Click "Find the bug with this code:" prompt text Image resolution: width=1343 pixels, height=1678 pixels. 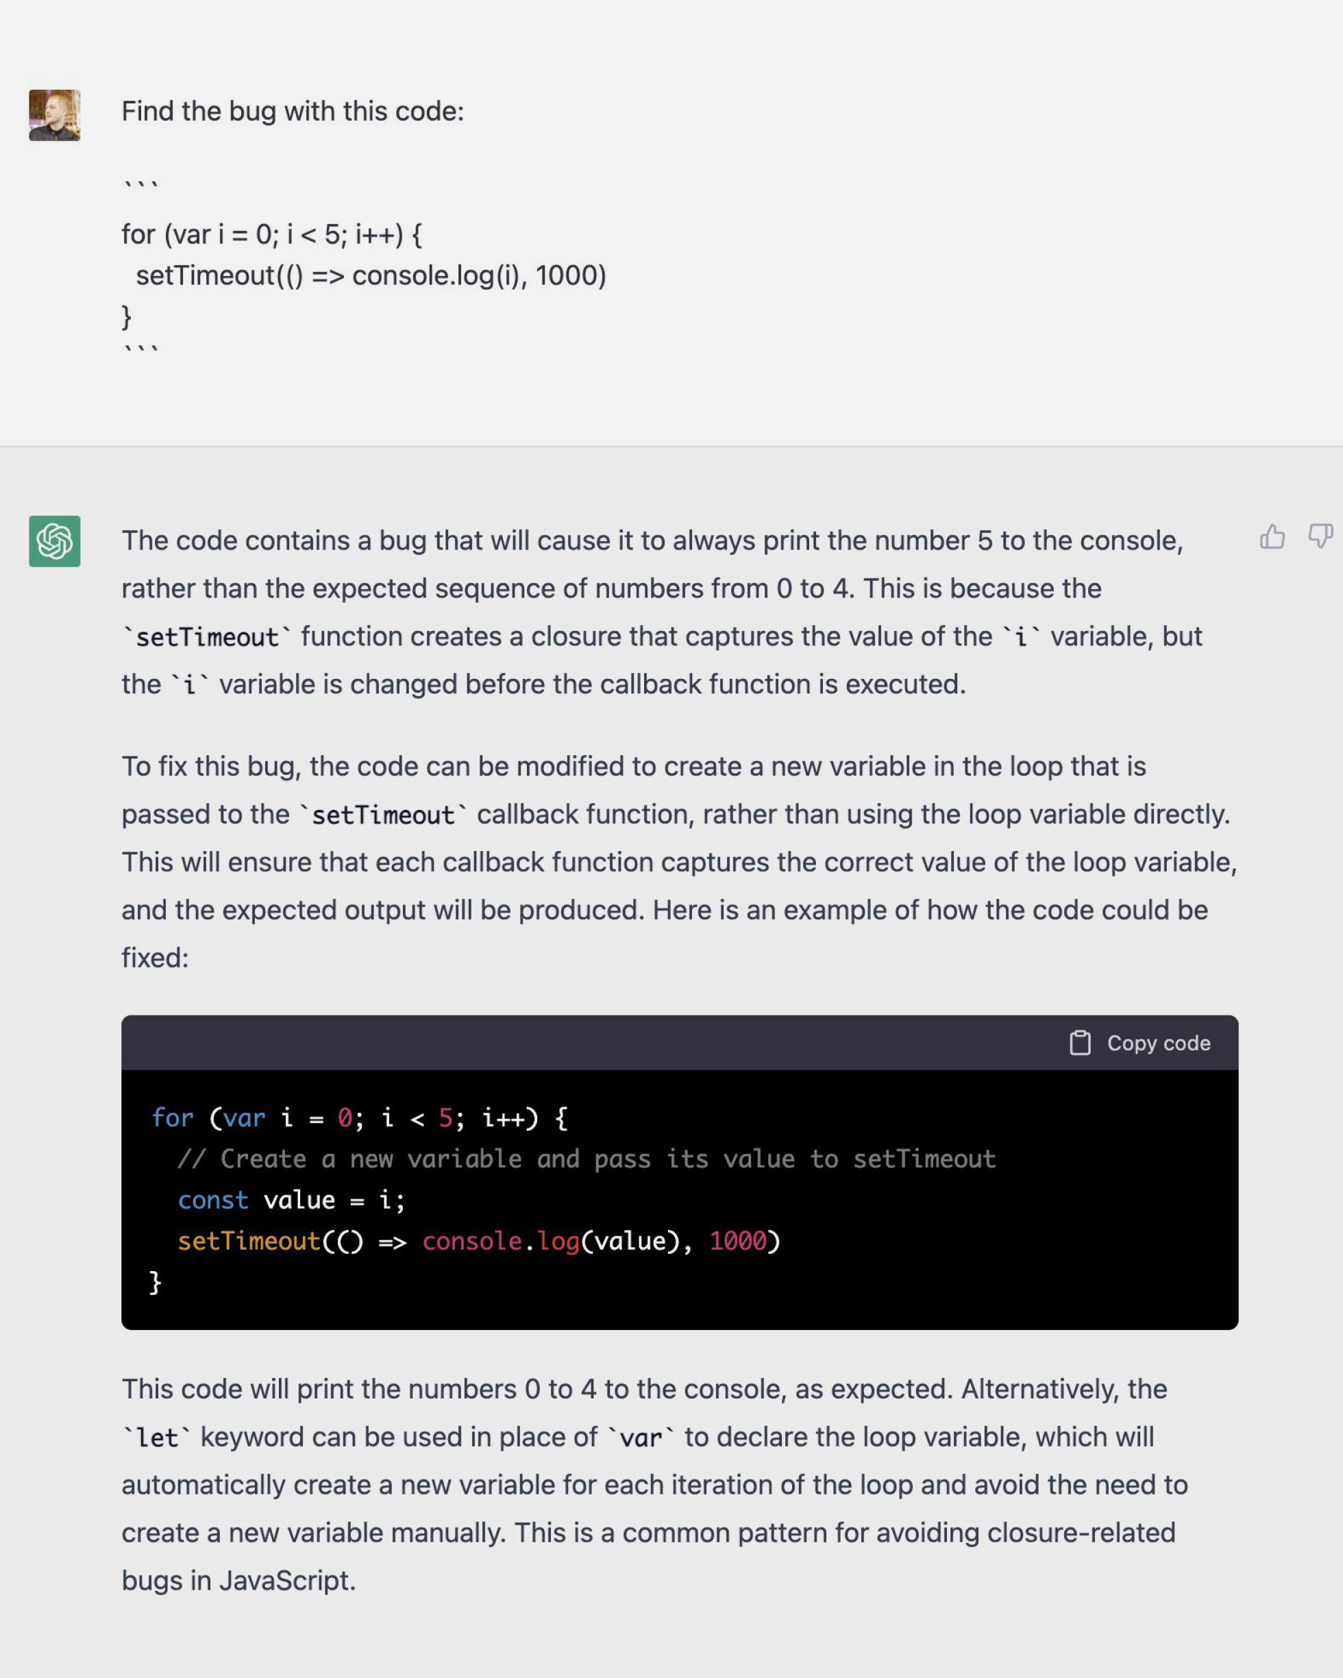tap(293, 111)
